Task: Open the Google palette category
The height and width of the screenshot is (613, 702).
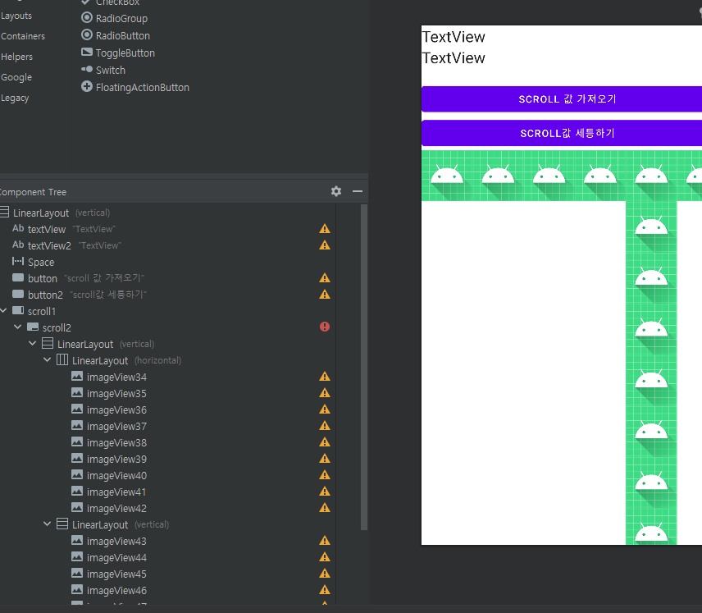Action: [x=16, y=77]
